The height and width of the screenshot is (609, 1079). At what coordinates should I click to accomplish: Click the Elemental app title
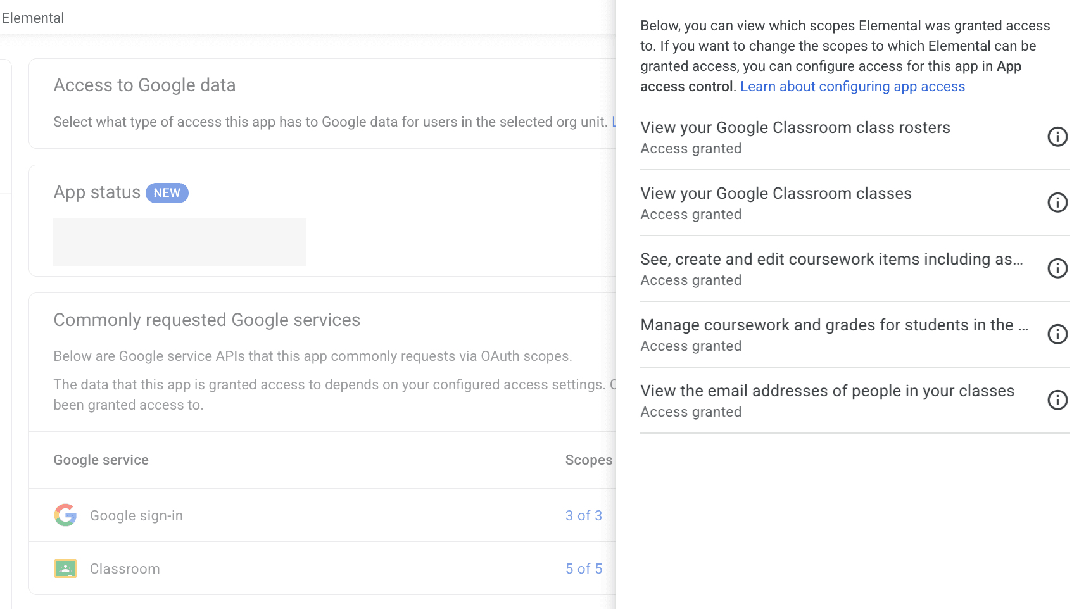coord(33,18)
